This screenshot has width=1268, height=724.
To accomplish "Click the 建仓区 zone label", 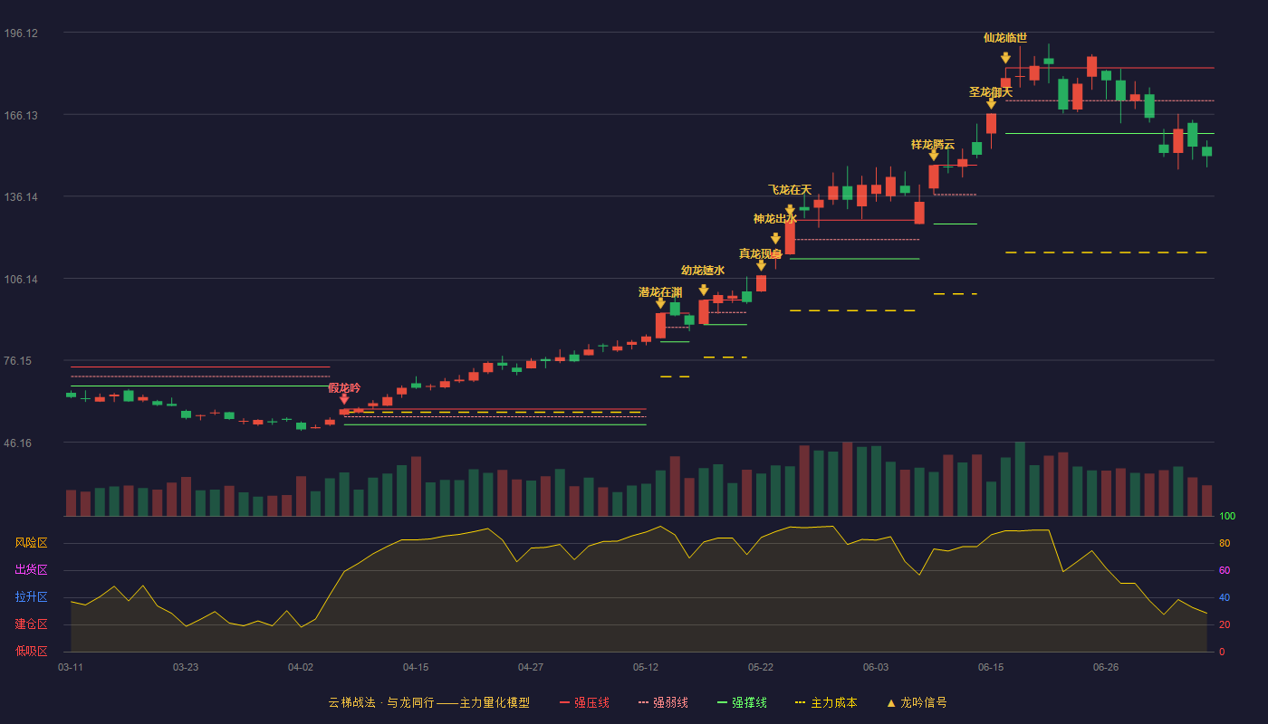I will tap(32, 624).
